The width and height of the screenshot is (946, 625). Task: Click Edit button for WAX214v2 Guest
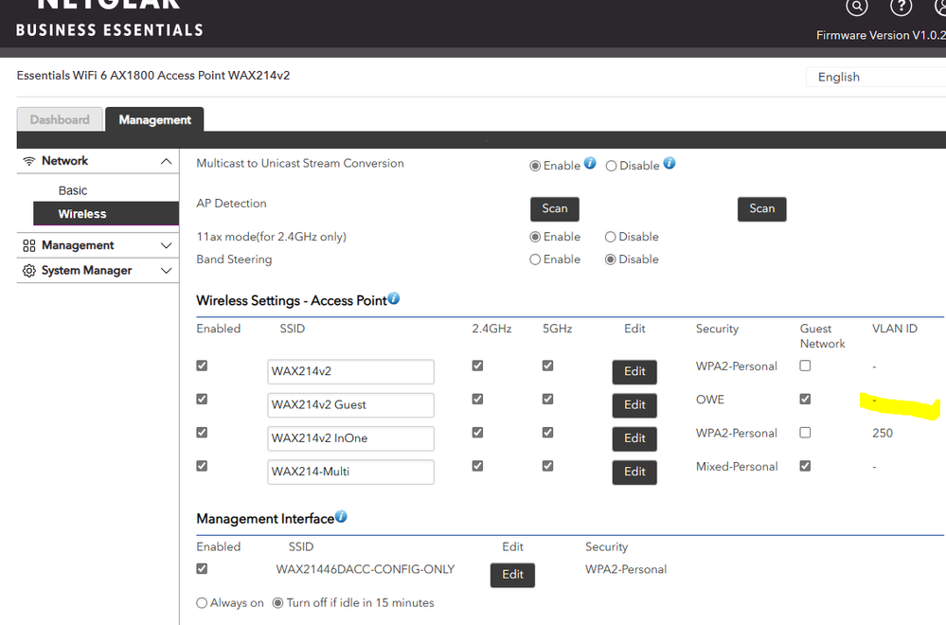pos(634,405)
